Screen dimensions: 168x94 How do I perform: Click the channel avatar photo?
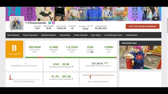pos(17,23)
